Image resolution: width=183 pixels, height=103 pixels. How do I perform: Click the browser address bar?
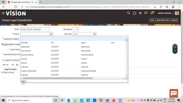pos(88,7)
